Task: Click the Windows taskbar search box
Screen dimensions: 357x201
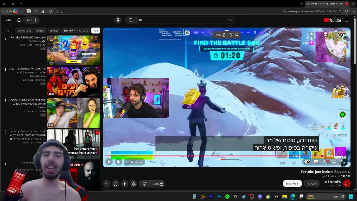Action: tap(325, 197)
